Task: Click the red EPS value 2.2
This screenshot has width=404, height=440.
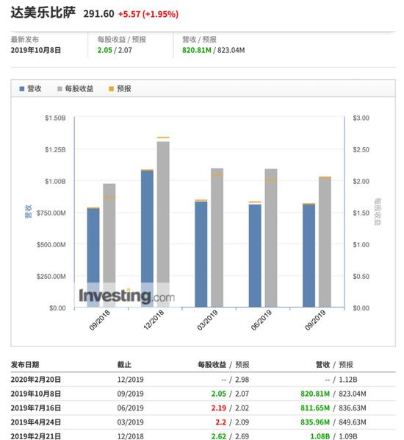Action: pos(221,422)
